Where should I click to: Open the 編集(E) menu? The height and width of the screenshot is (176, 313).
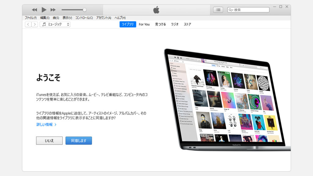(x=45, y=18)
